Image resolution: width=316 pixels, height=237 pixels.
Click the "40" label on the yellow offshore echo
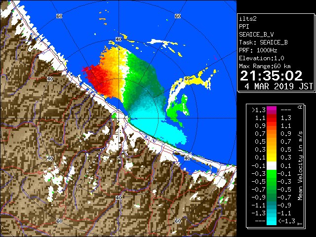[187, 79]
